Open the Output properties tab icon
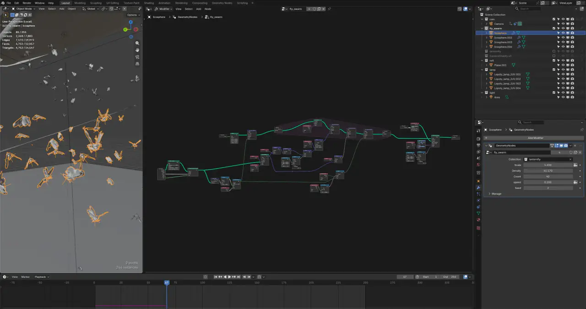Viewport: 586px width, 309px height. pyautogui.click(x=478, y=145)
